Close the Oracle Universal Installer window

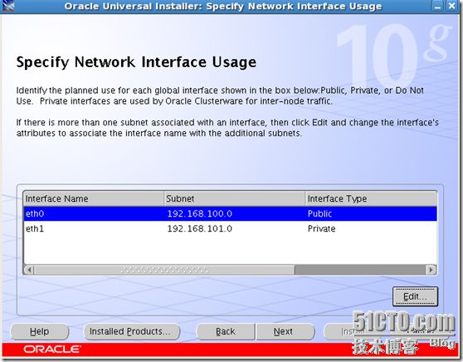click(451, 6)
